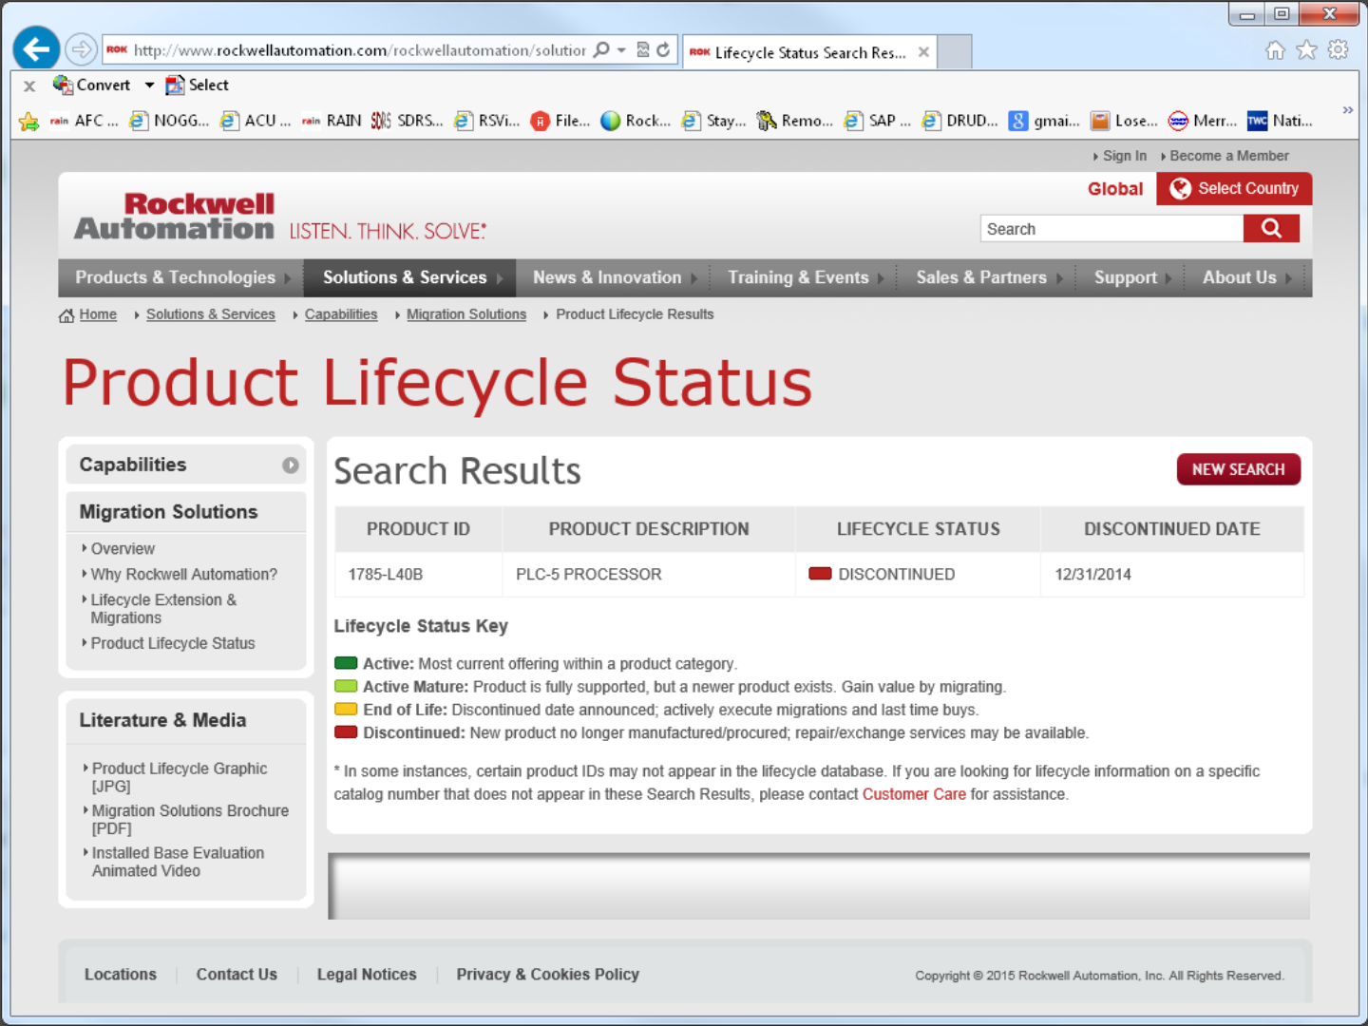Open the About Us menu
The width and height of the screenshot is (1368, 1026).
coord(1245,277)
